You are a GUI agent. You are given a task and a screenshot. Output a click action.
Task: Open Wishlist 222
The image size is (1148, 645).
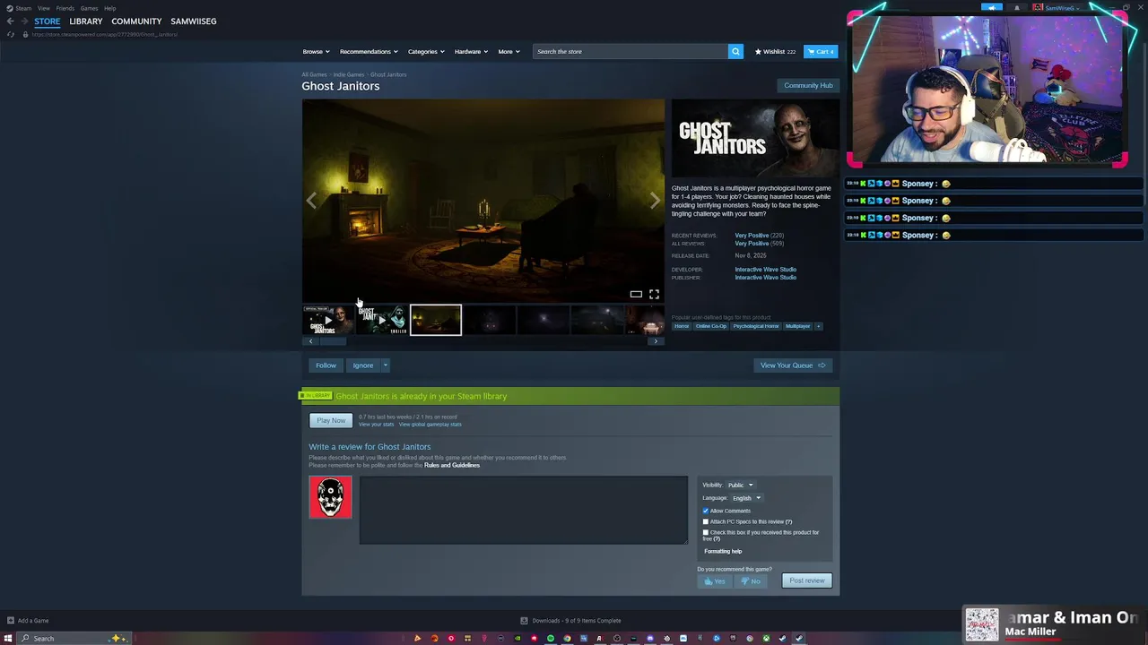tap(775, 51)
